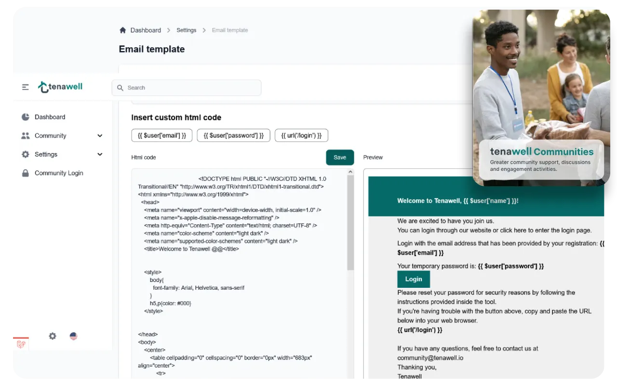
Task: Click the Tenawell Communities photo card
Action: 541,98
